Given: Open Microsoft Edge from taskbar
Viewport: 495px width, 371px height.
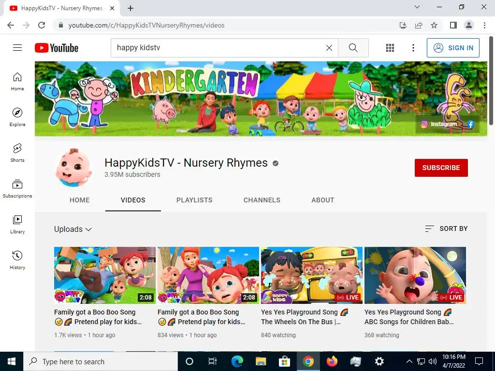Looking at the screenshot, I should (x=237, y=361).
